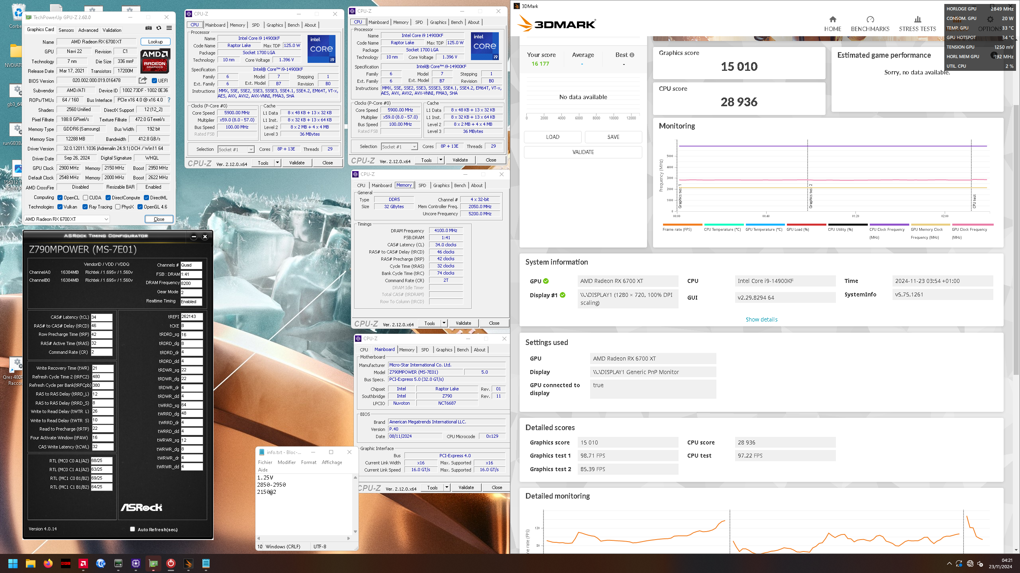The image size is (1020, 573).
Task: Open the 3DMark STRESS TESTS section
Action: [917, 23]
